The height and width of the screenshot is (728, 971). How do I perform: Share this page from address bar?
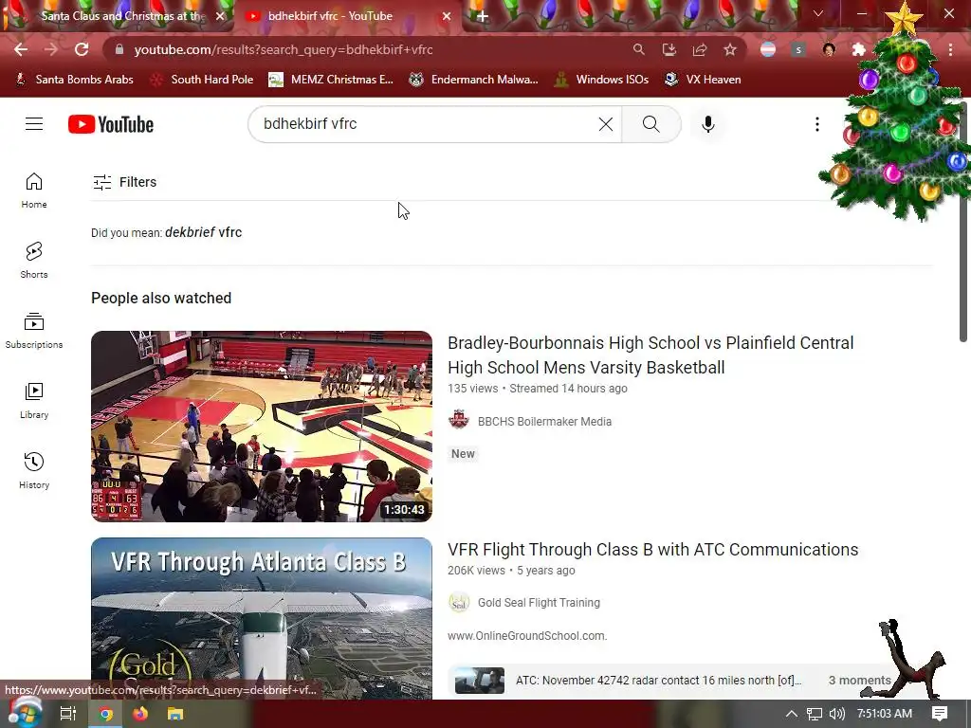pos(699,49)
